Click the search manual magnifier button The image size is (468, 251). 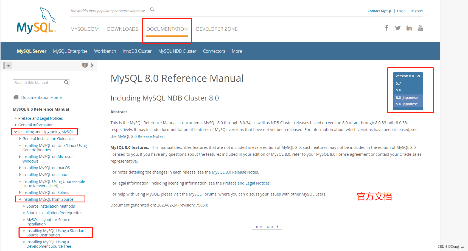[66, 82]
